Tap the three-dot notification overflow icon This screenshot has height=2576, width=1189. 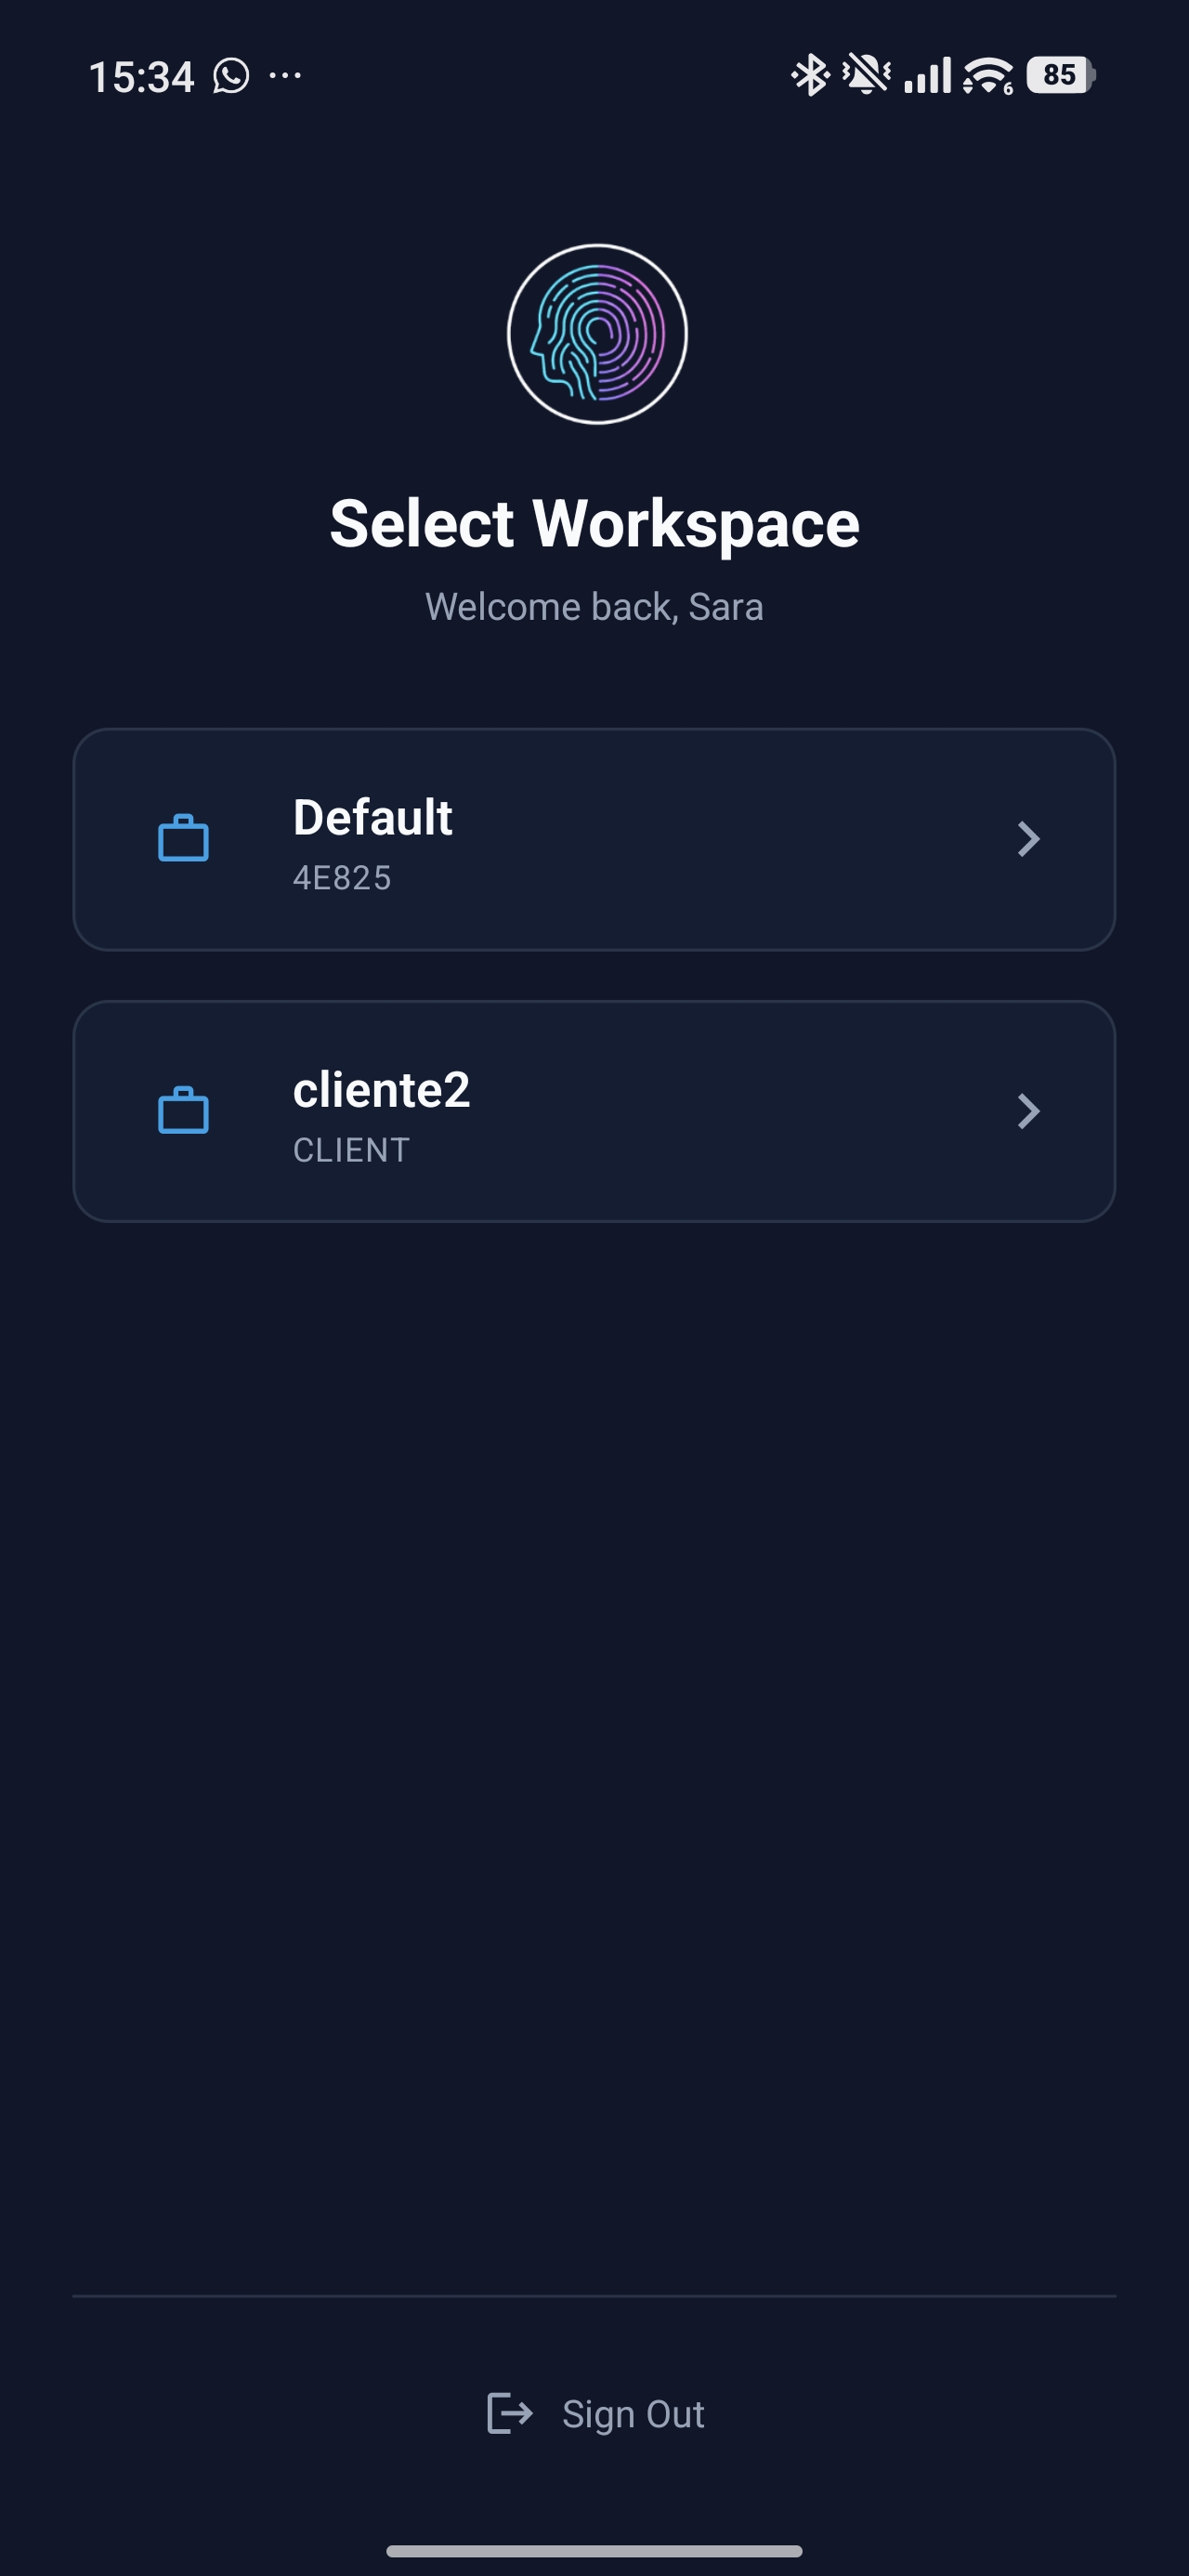[x=285, y=76]
